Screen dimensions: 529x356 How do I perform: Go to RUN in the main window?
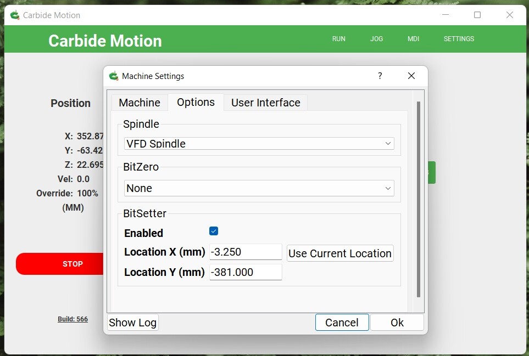pyautogui.click(x=339, y=39)
